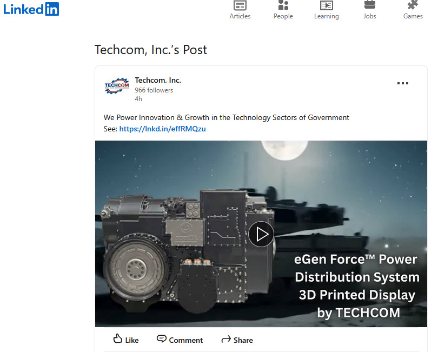Click the '4h' post timestamp
The height and width of the screenshot is (352, 438).
(138, 99)
